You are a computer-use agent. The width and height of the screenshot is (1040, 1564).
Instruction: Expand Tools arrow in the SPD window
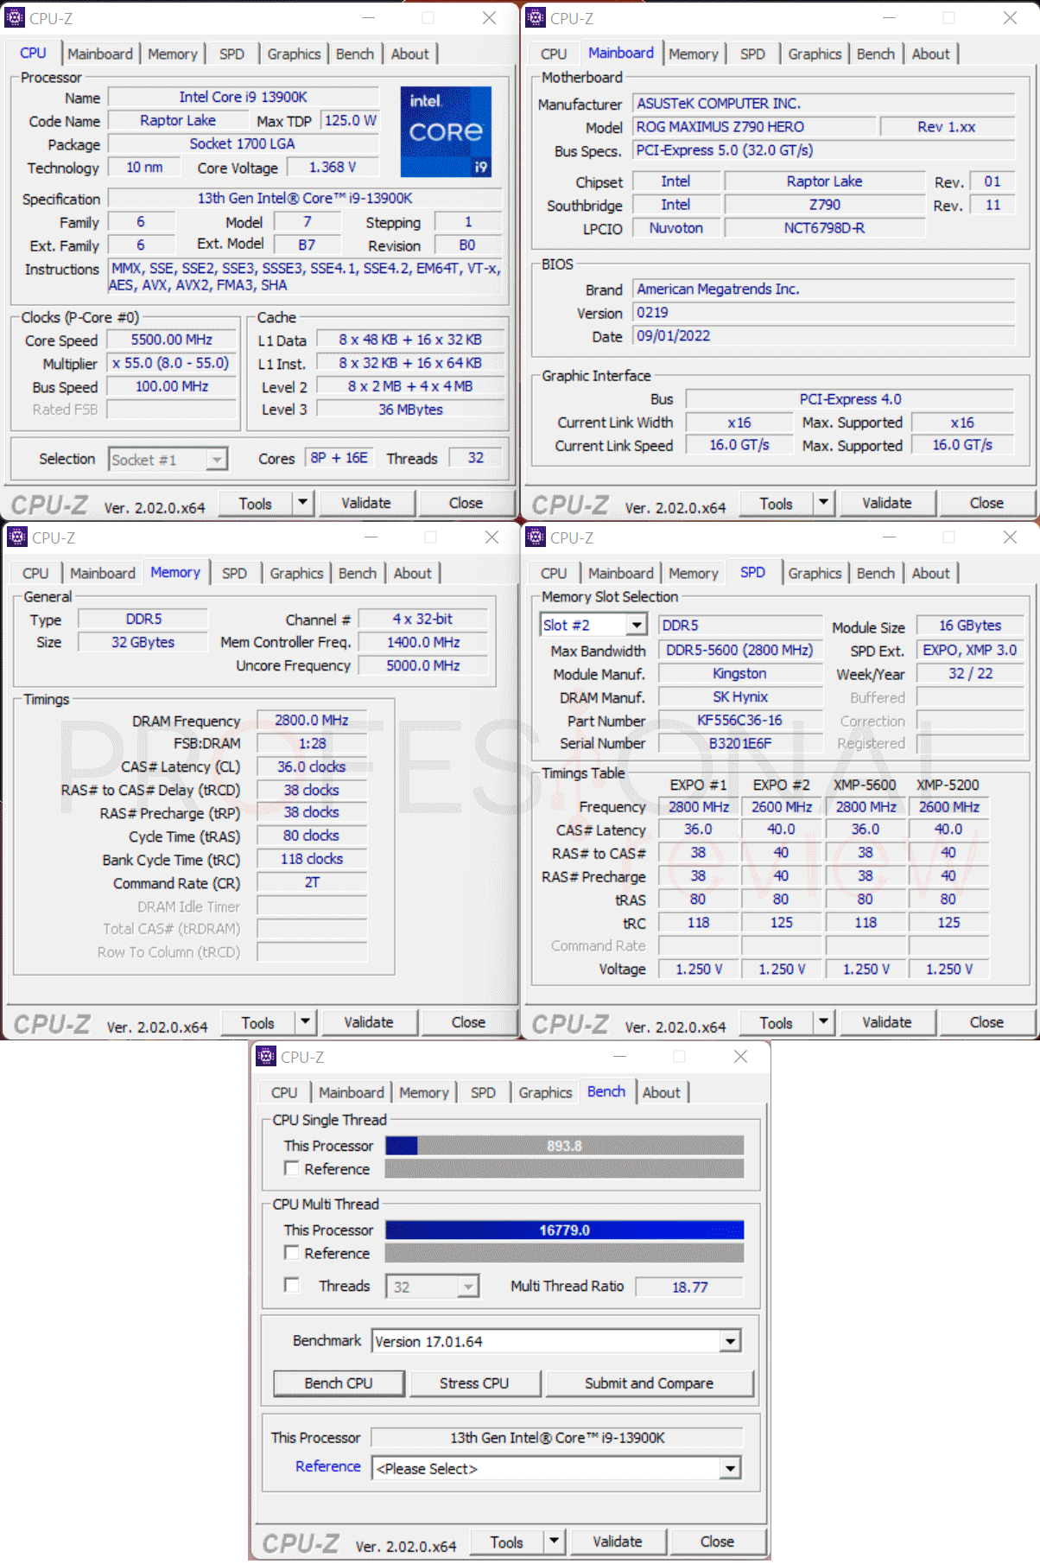(x=823, y=1022)
